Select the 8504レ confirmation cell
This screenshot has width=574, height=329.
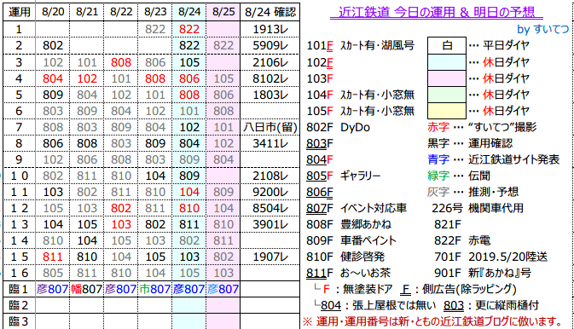[270, 208]
